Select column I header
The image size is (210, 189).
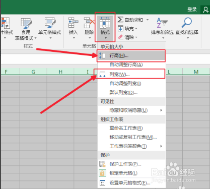86,72
